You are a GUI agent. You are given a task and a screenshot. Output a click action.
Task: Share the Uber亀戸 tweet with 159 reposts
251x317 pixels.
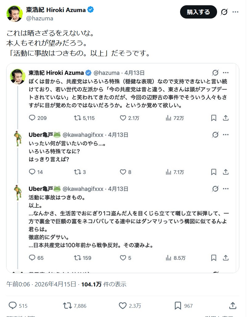pyautogui.click(x=225, y=257)
